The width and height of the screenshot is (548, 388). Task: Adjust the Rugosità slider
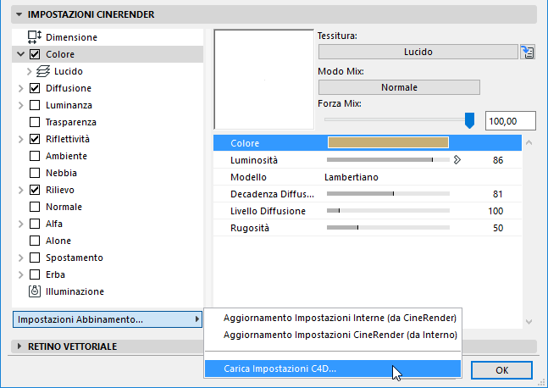[388, 228]
